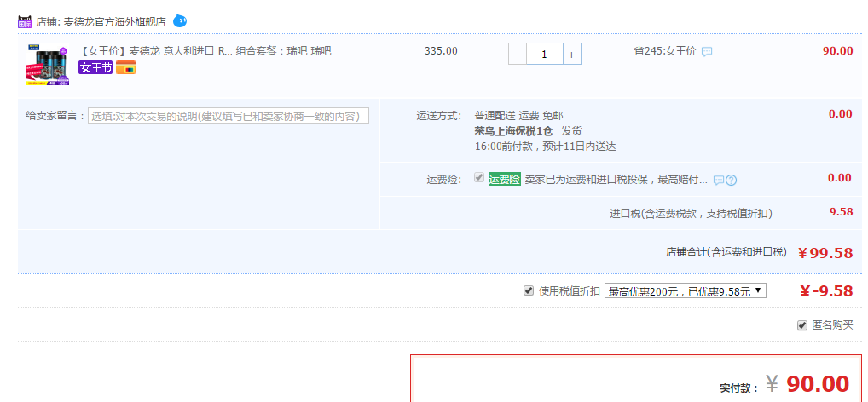868x402 pixels.
Task: Open the tax discount dropdown 最高优惠200元
Action: pyautogui.click(x=686, y=291)
